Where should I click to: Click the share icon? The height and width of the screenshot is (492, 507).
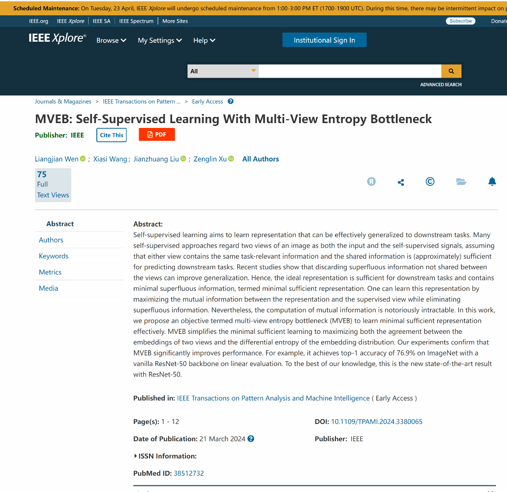pos(401,182)
